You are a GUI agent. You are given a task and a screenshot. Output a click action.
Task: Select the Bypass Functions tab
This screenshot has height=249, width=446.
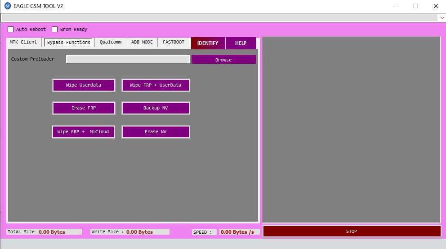tap(68, 42)
